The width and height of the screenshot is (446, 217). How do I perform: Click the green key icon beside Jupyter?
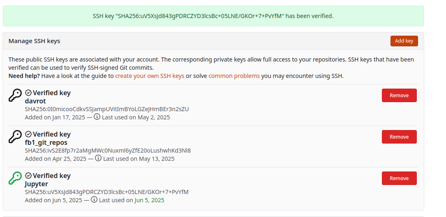[15, 178]
